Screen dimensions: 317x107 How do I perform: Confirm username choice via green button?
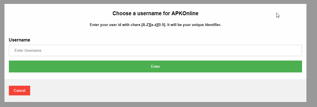pos(155,66)
